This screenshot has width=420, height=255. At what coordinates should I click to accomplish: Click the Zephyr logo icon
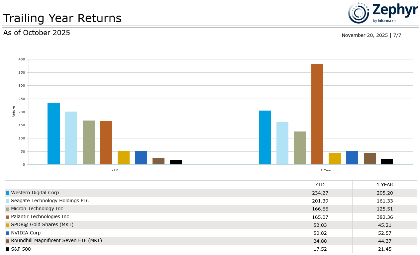359,13
